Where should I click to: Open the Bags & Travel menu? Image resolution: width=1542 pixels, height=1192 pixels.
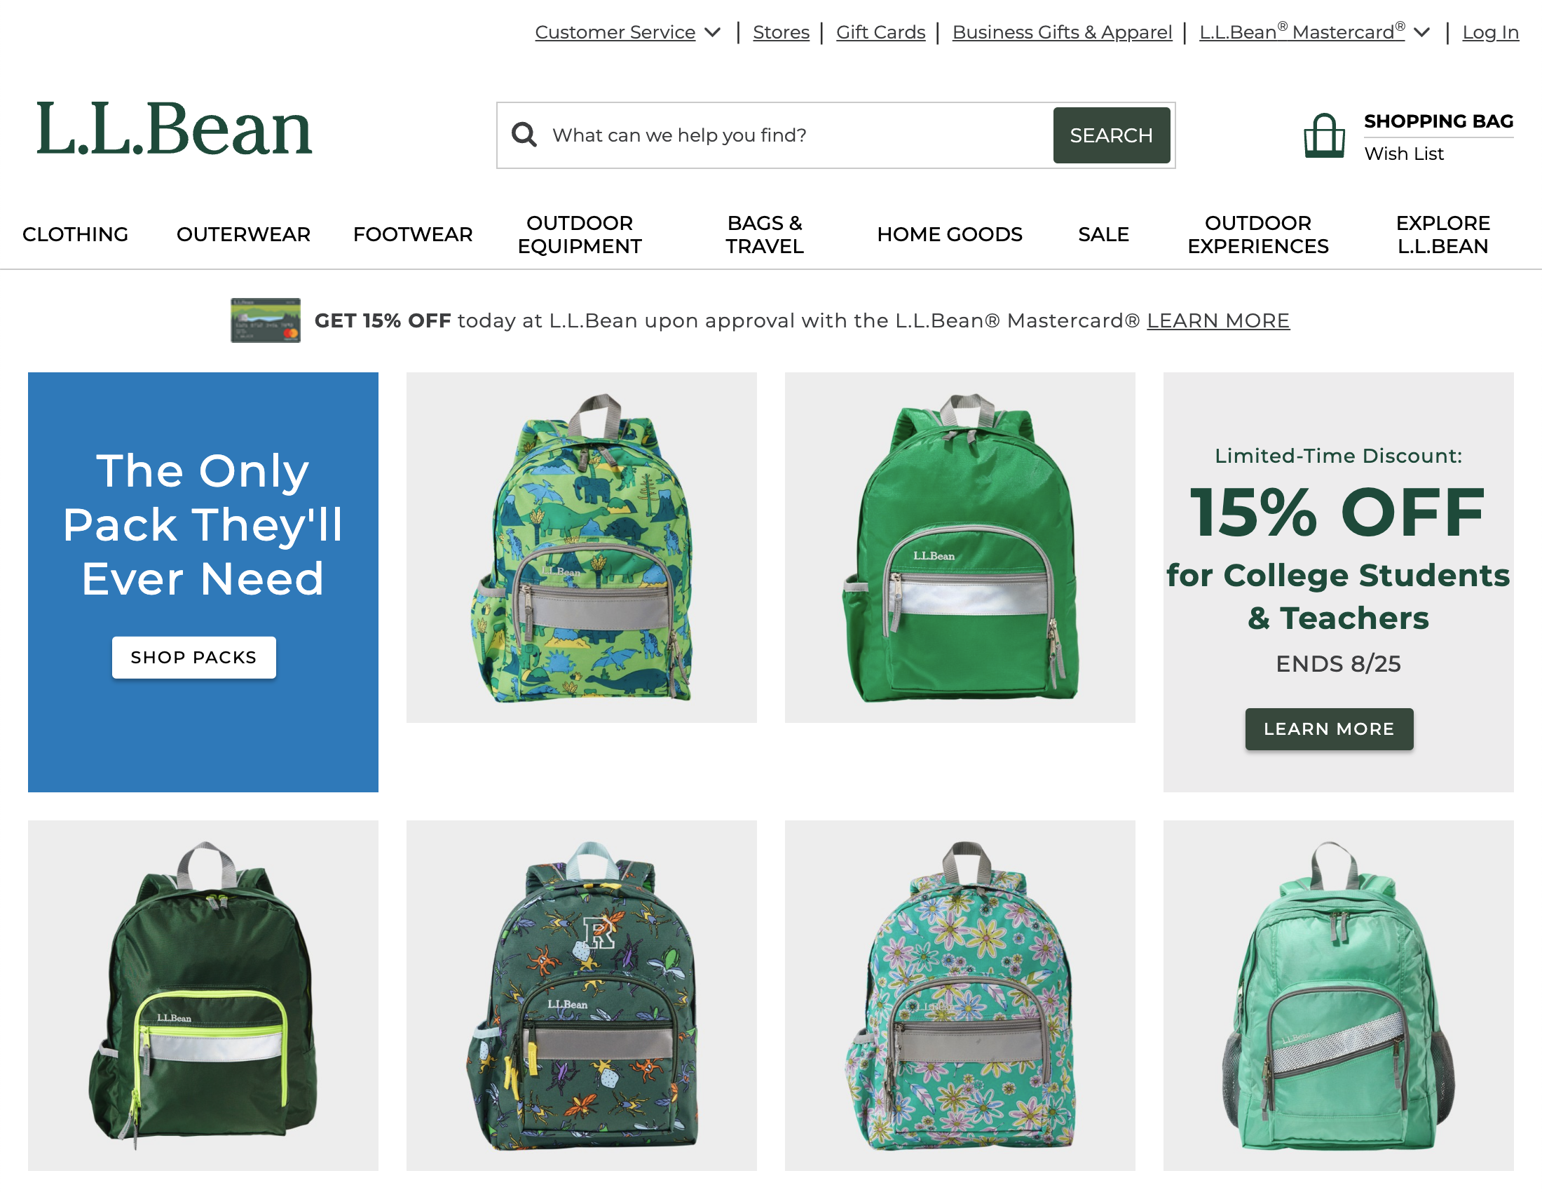coord(765,234)
